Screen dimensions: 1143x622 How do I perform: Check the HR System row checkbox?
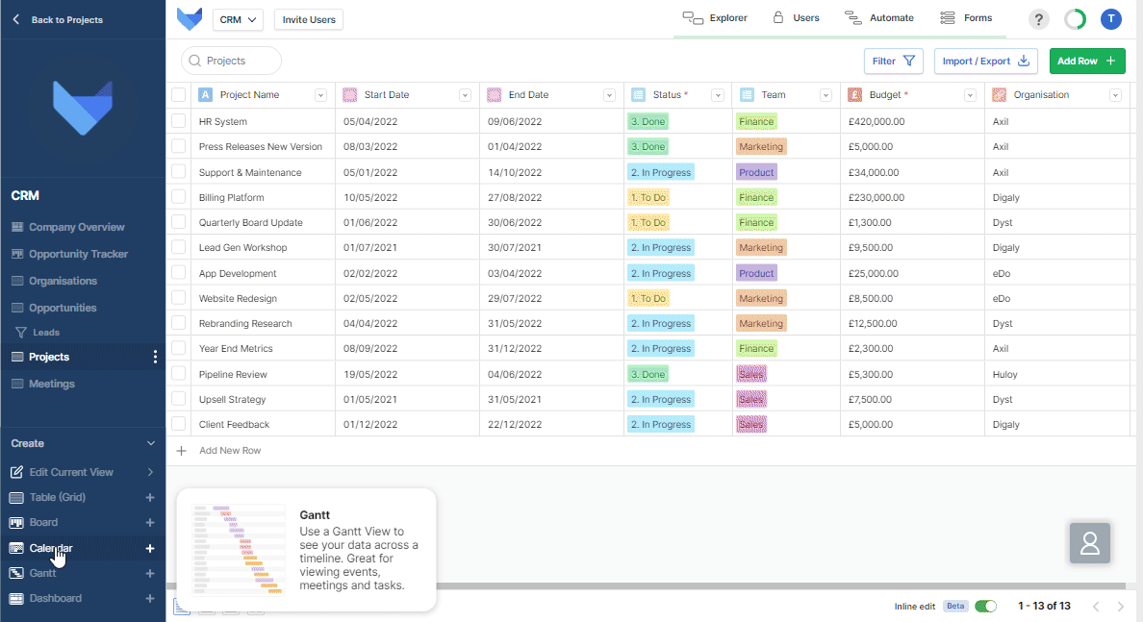click(x=178, y=121)
